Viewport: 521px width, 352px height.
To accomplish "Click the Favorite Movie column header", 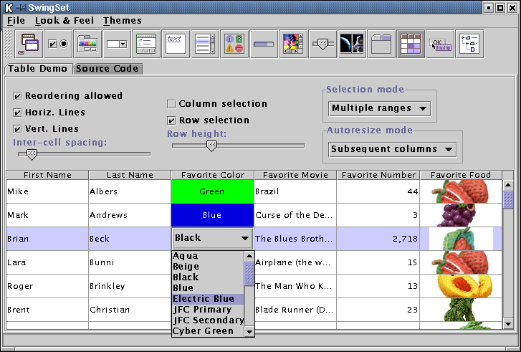I will (x=295, y=175).
